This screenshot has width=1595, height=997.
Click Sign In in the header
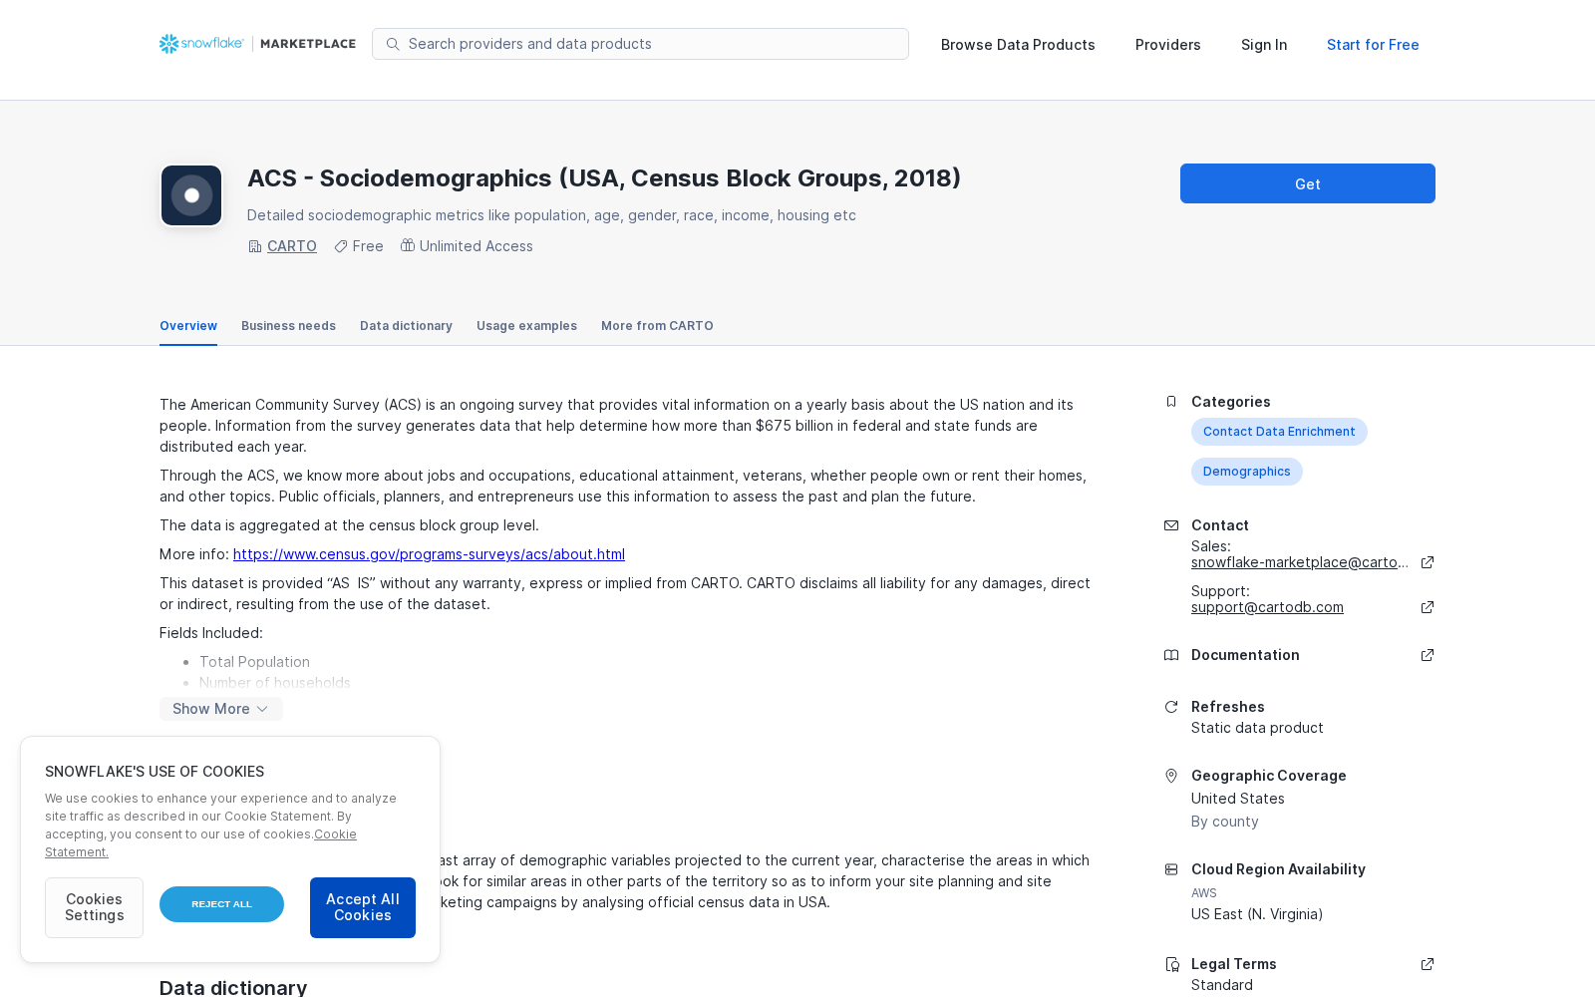pos(1264,45)
